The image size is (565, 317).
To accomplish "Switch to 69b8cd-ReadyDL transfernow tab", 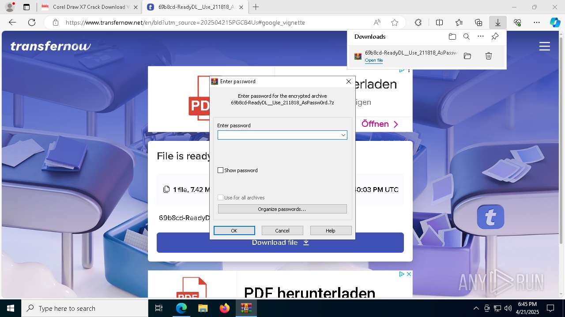I will point(196,7).
